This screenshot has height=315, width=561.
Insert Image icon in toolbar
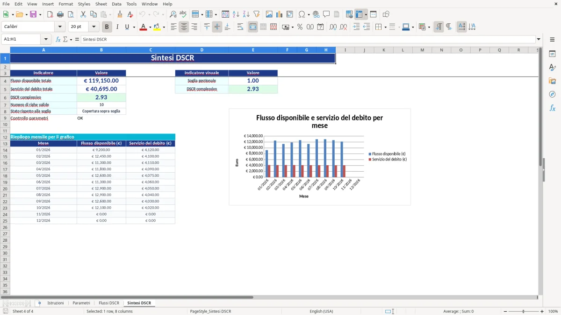point(269,14)
